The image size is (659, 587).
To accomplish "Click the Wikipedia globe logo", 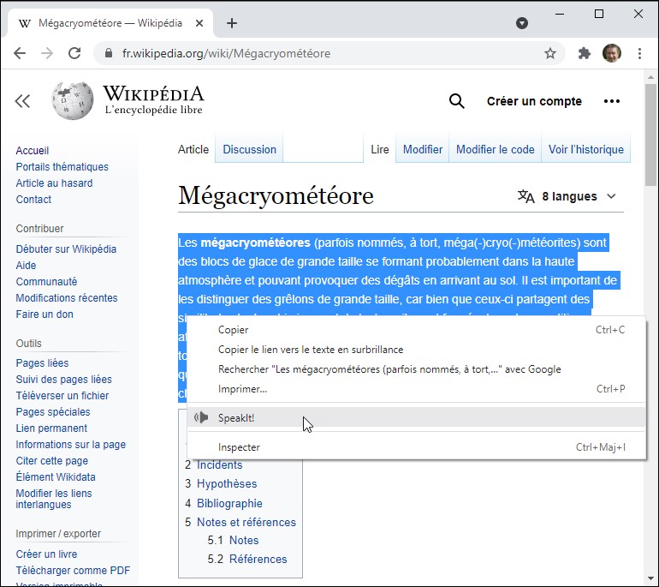I will point(73,101).
